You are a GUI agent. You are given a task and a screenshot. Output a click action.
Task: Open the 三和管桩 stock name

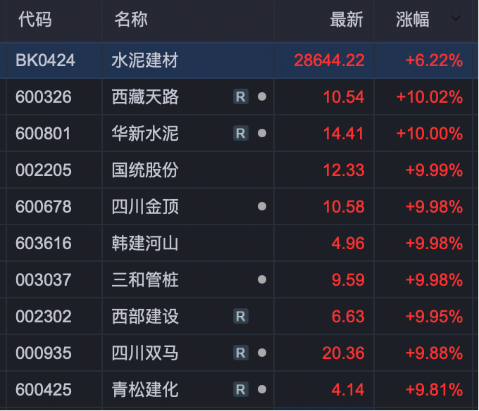pos(145,280)
